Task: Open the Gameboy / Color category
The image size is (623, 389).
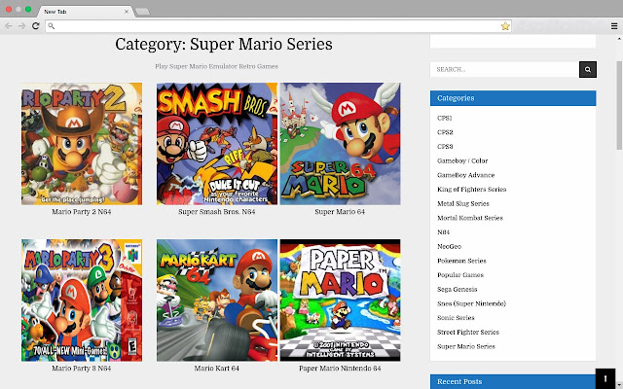Action: [462, 160]
